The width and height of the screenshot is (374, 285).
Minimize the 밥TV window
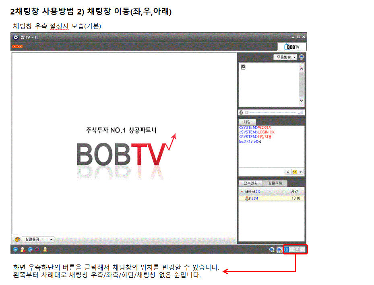[x=293, y=37]
